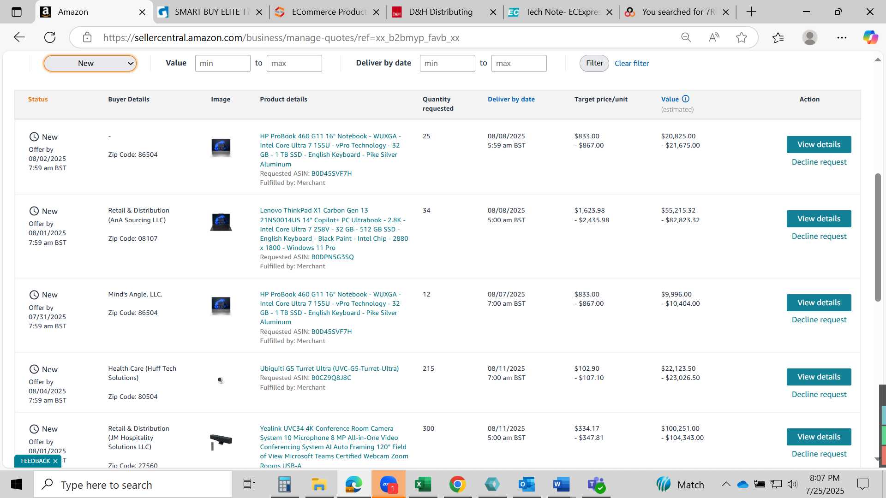
Task: Click Deliver by date min field
Action: tap(448, 63)
